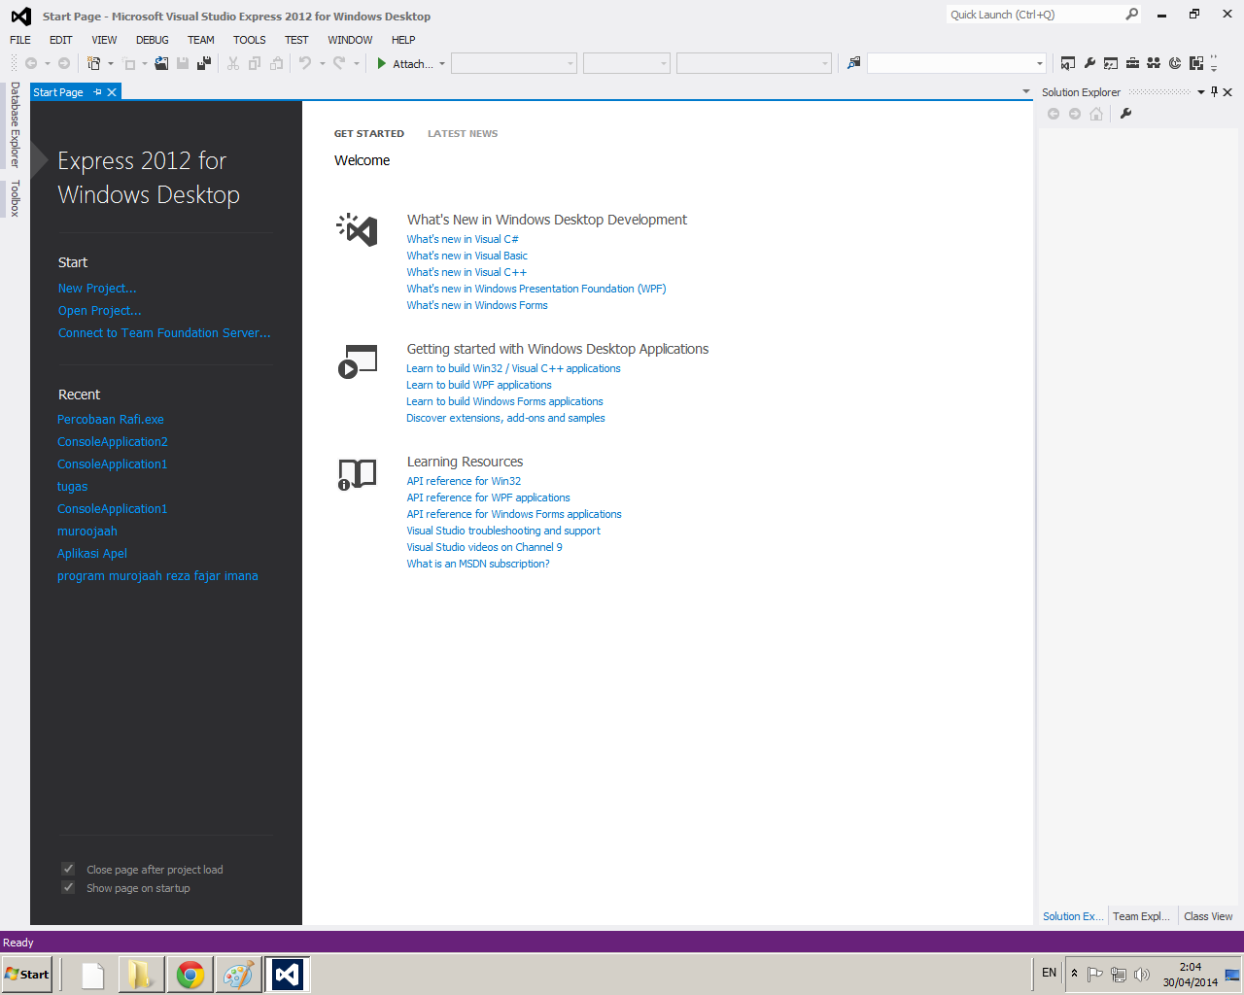The width and height of the screenshot is (1244, 995).
Task: Open 'What's new in Visual C#' link
Action: click(463, 239)
